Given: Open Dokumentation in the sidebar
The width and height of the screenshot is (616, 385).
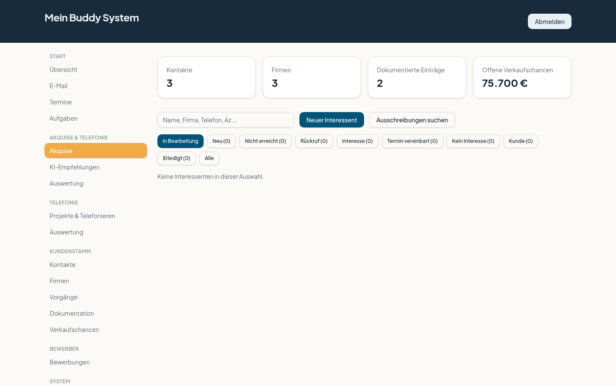Looking at the screenshot, I should [x=96, y=313].
